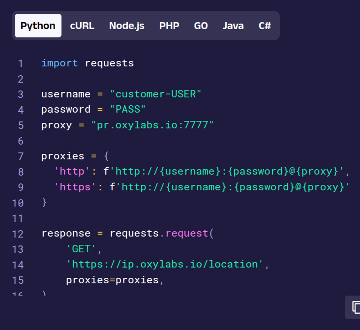
Task: Click the 'GET' string on line 13
Action: coord(81,249)
